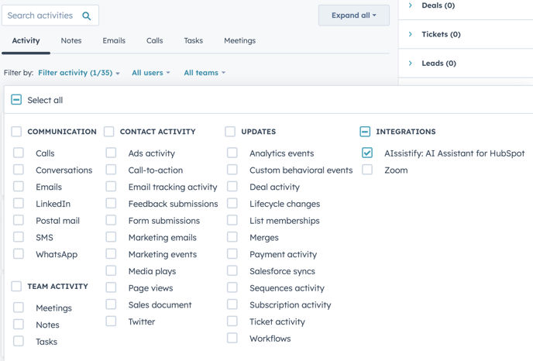Uncheck AIssistify AI Assistant for HubSpot

click(367, 153)
